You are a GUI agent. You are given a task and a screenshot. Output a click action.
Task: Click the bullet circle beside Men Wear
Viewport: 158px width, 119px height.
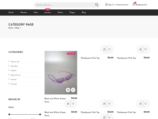click(9, 66)
